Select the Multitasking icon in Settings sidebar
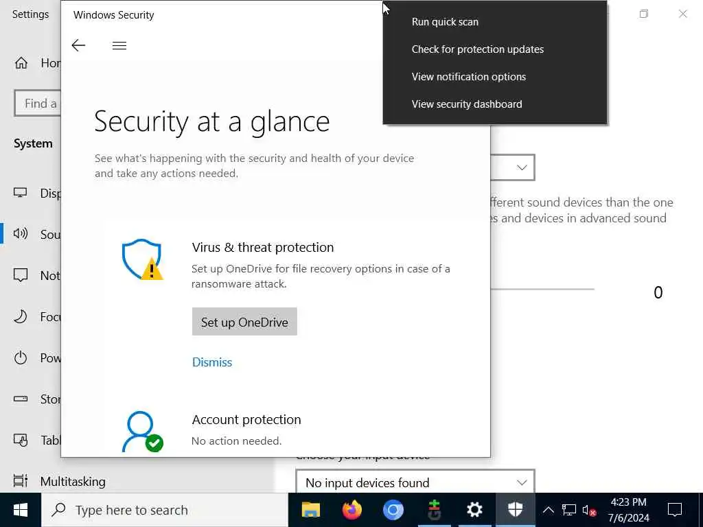Viewport: 703px width, 527px height. tap(20, 481)
